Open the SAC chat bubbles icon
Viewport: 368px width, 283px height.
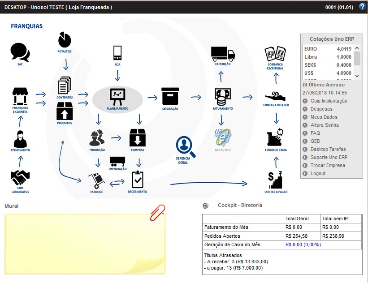(20, 52)
